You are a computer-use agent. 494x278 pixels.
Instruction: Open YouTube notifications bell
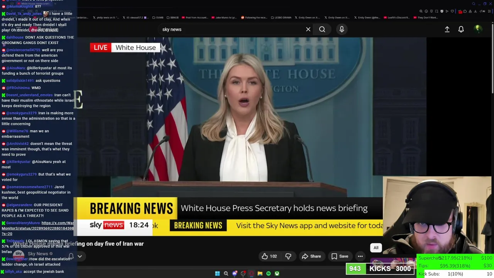click(461, 29)
